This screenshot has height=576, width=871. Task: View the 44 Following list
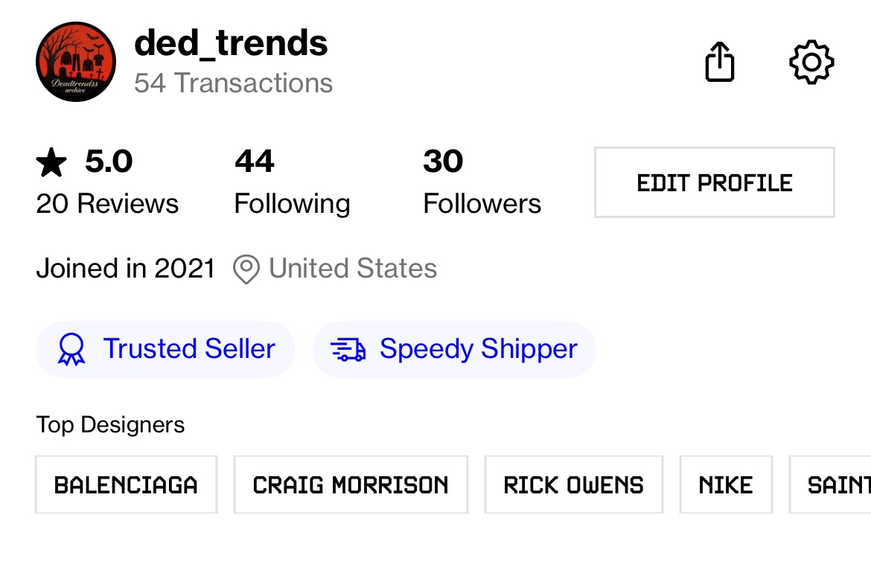tap(292, 182)
